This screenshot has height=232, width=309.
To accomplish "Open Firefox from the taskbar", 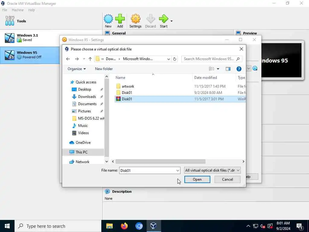I will click(x=124, y=226).
